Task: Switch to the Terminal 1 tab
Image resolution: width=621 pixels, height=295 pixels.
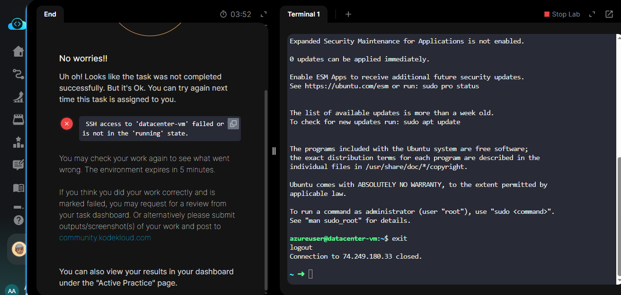Action: [x=304, y=14]
